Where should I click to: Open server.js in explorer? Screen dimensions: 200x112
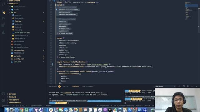coord(17,56)
